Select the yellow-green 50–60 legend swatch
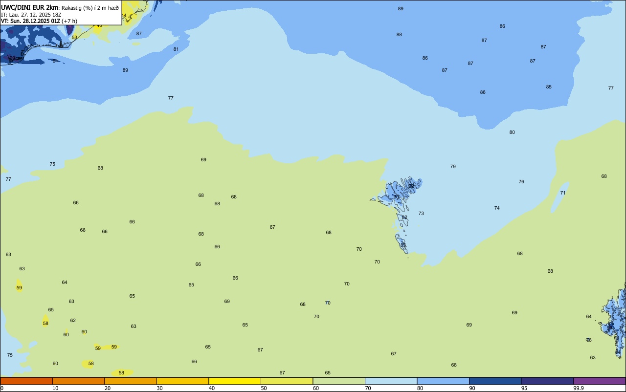 click(x=287, y=381)
